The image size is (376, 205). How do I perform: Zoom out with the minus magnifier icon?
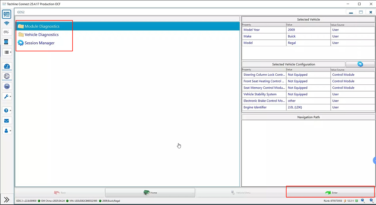coord(363,201)
